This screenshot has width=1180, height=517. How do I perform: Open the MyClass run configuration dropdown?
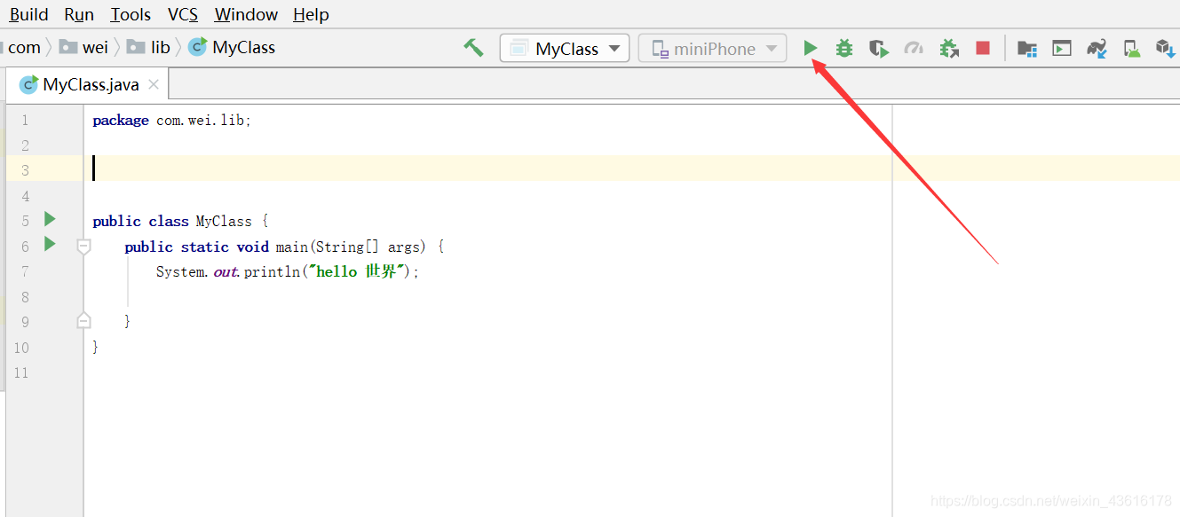point(565,48)
